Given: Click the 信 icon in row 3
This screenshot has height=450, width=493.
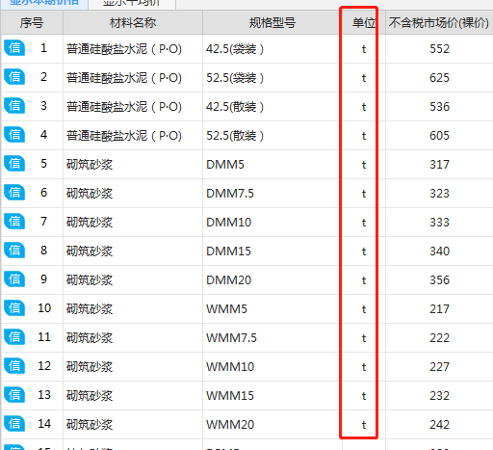Looking at the screenshot, I should point(14,106).
